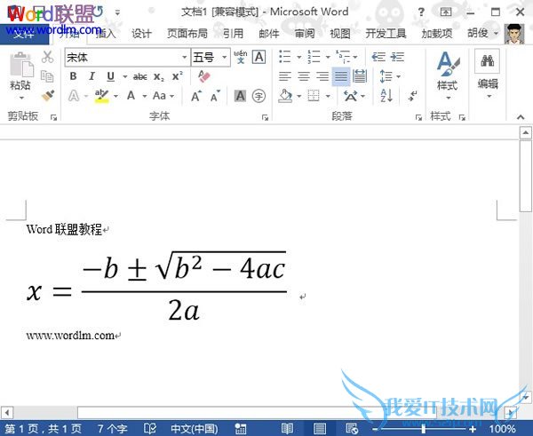The height and width of the screenshot is (436, 533).
Task: Click the Cut scissors icon
Action: [48, 57]
